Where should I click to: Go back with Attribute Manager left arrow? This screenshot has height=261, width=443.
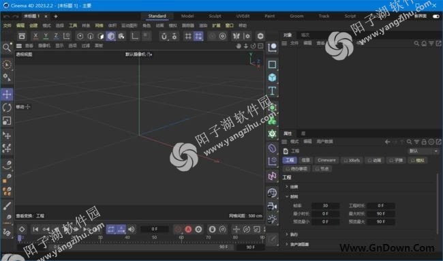click(387, 142)
